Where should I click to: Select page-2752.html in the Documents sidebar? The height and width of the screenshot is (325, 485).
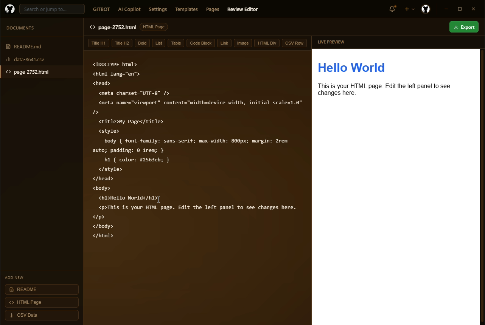pyautogui.click(x=42, y=72)
